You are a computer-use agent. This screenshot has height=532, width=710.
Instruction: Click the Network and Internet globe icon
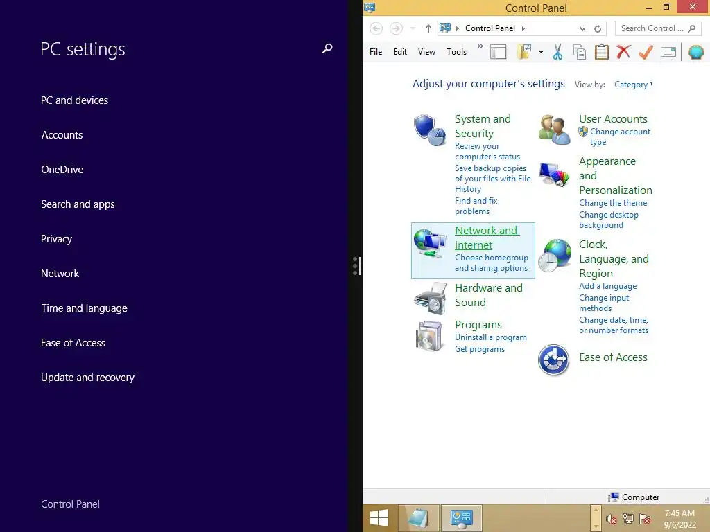(x=430, y=243)
